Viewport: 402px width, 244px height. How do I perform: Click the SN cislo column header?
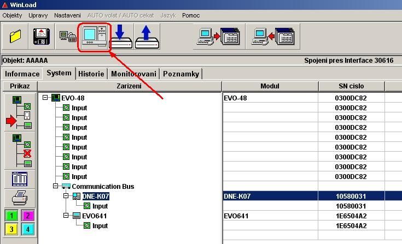tap(351, 86)
